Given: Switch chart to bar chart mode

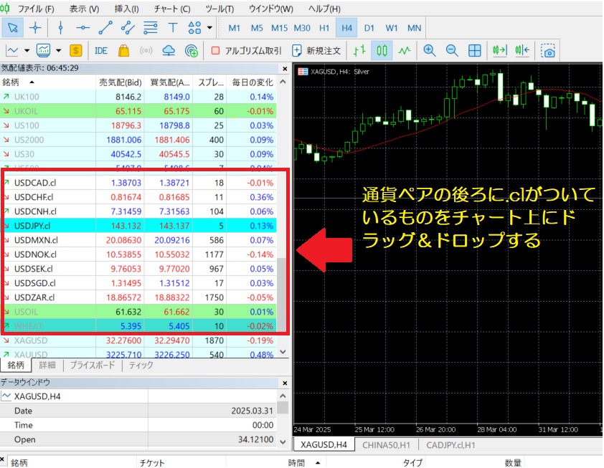Looking at the screenshot, I should point(360,50).
